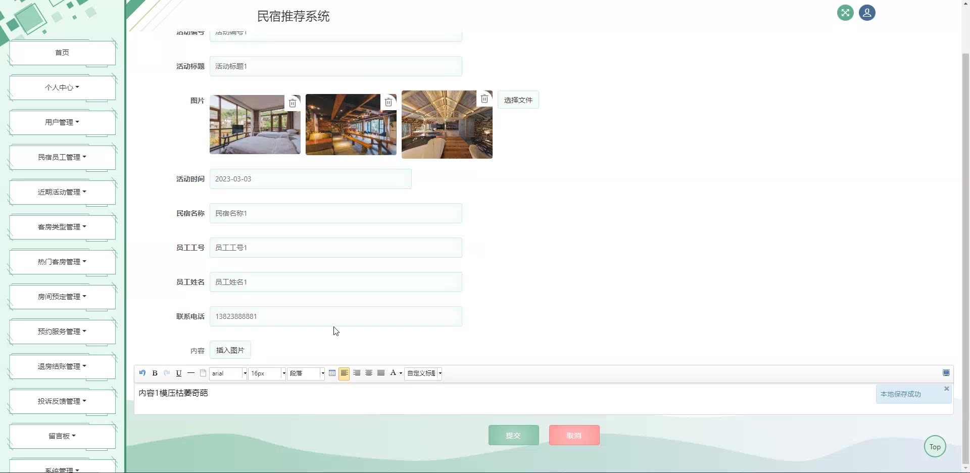Expand 用户管理 sidebar menu
Viewport: 970px width, 473px height.
62,122
